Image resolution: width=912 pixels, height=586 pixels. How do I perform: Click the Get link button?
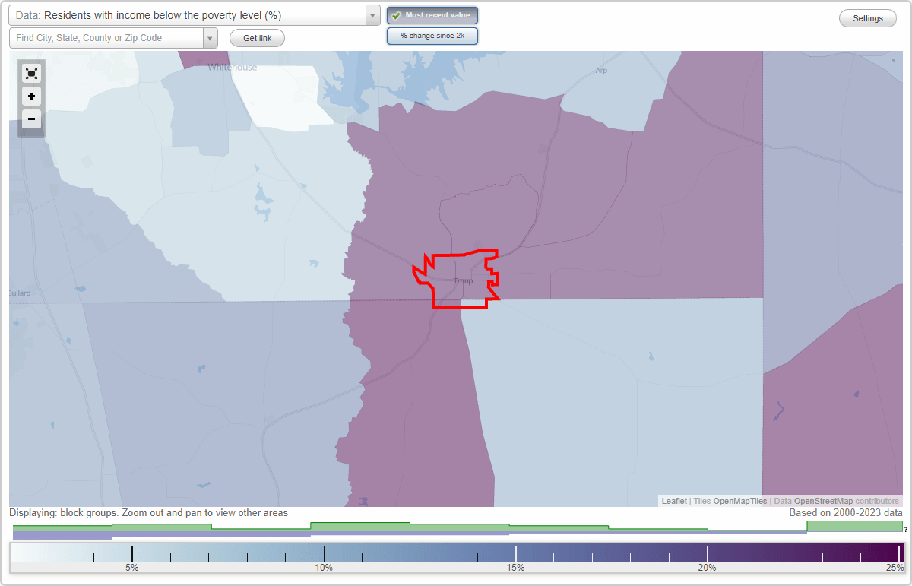[x=256, y=37]
